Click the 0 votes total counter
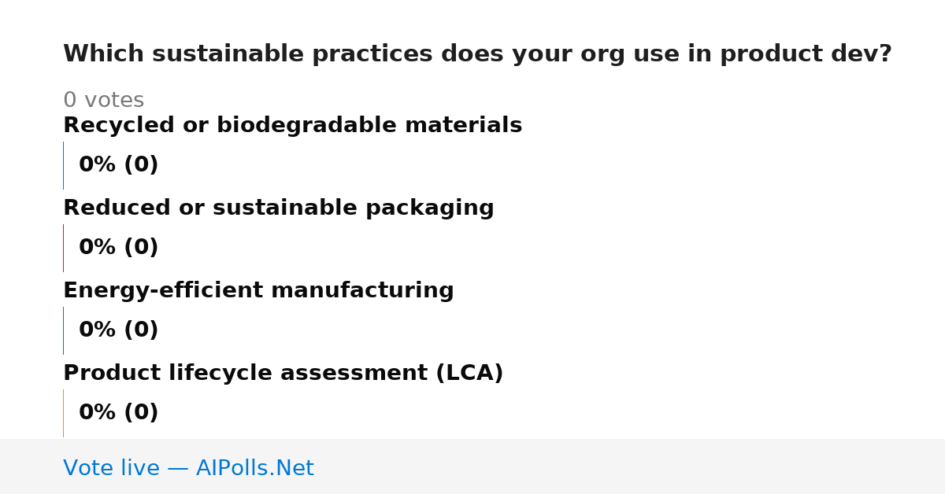 (x=103, y=101)
